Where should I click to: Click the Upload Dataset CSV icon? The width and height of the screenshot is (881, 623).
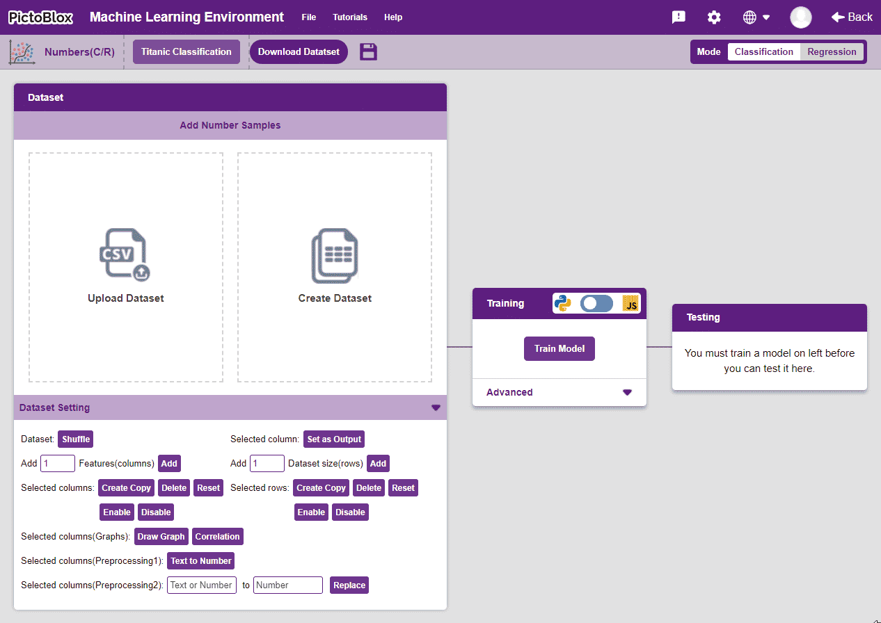point(125,255)
